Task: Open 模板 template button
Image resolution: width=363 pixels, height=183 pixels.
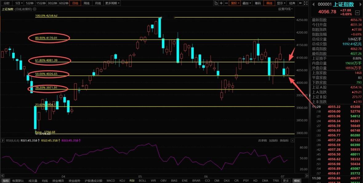Action: [297, 181]
